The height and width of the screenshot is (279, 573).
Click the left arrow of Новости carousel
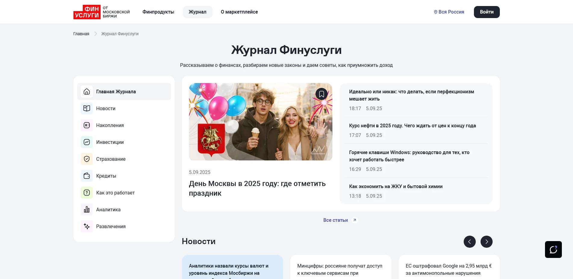click(x=469, y=241)
